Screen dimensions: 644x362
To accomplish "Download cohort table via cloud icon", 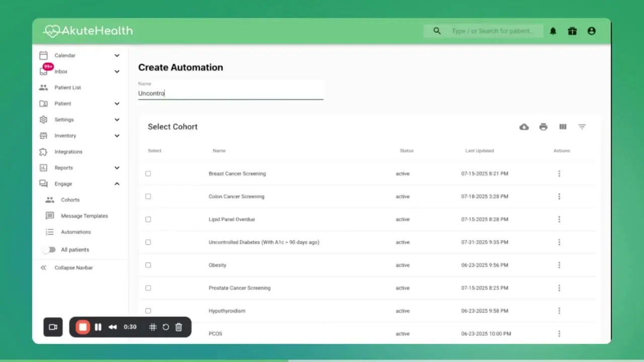I will coord(524,127).
